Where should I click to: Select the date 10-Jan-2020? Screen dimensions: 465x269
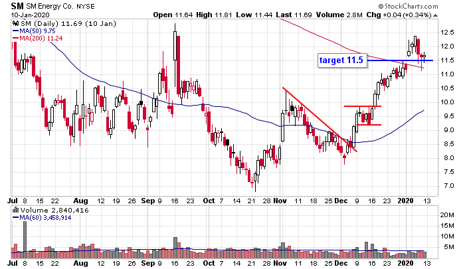click(31, 15)
